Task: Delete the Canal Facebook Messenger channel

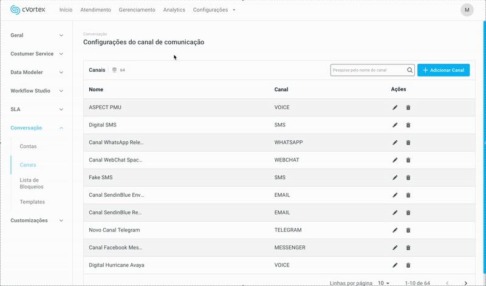Action: coord(408,248)
